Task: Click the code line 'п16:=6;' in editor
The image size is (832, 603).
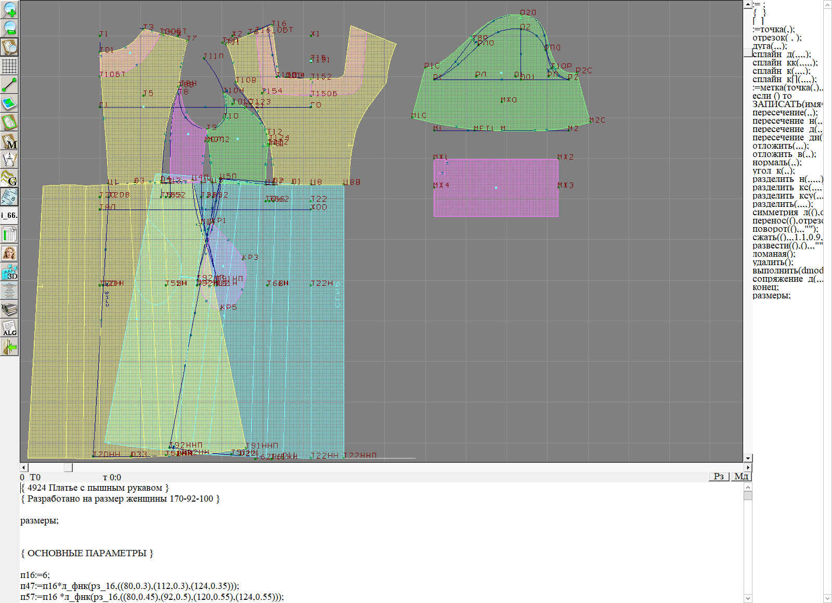Action: (x=35, y=575)
